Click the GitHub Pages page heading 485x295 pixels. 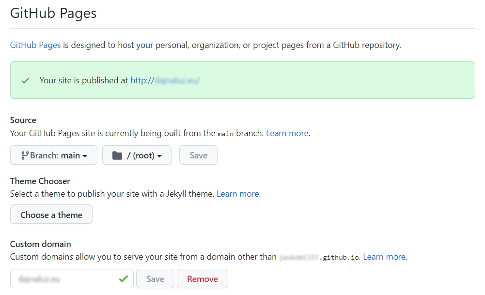point(53,13)
